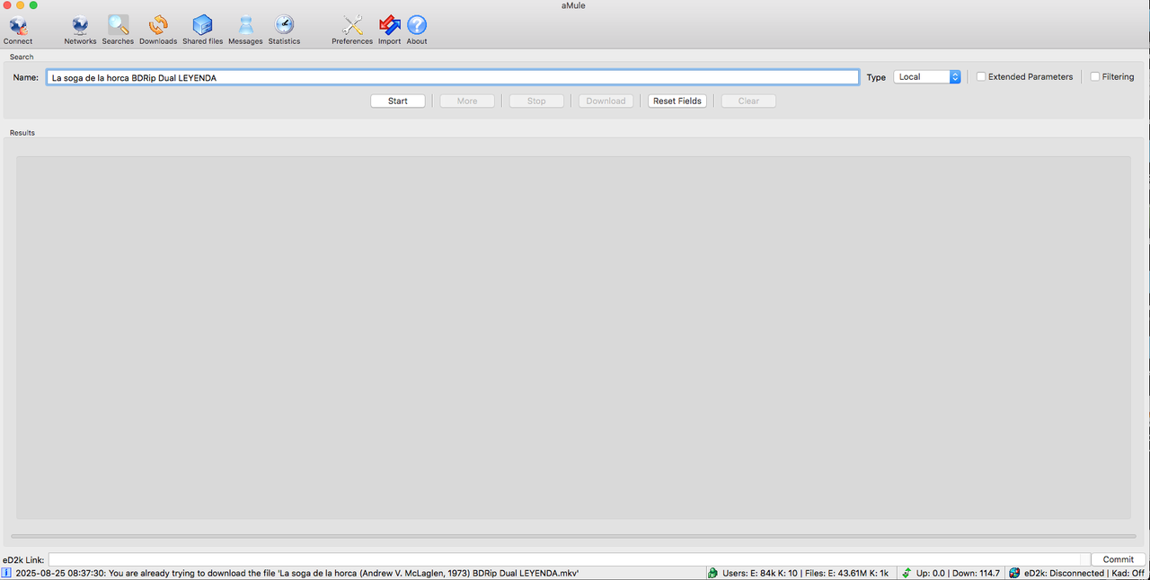This screenshot has width=1150, height=580.
Task: Click the Download button
Action: [x=606, y=101]
